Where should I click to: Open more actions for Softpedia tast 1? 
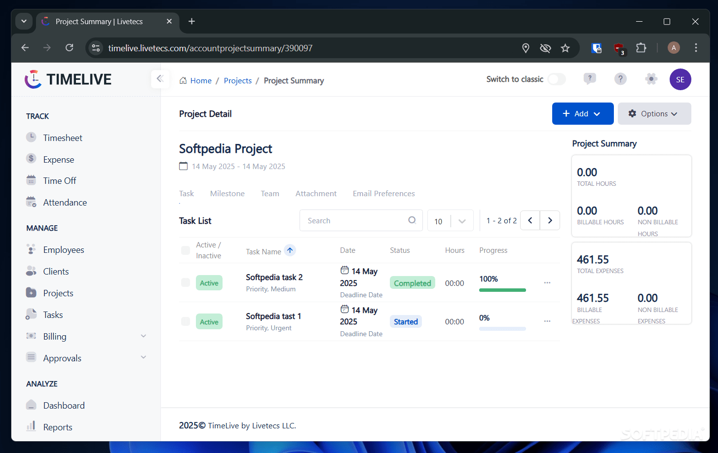click(x=547, y=321)
